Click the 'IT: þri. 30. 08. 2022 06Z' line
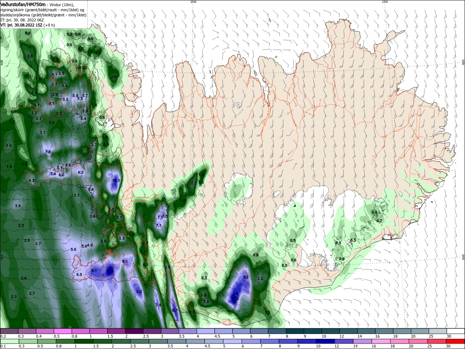The image size is (465, 349). 22,20
